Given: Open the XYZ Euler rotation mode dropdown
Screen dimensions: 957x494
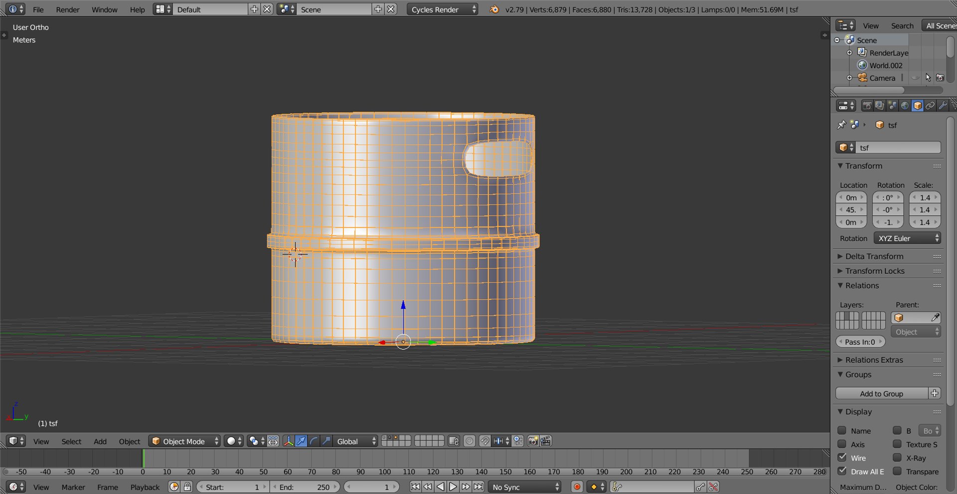Looking at the screenshot, I should (907, 238).
